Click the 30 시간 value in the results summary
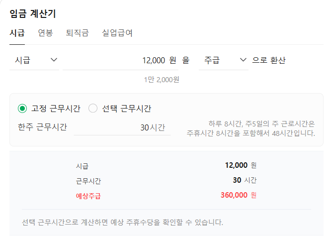The image size is (327, 238). (244, 180)
